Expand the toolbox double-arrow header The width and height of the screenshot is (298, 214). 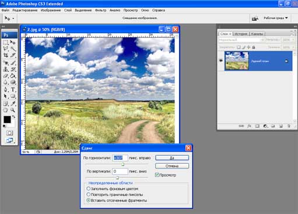[3, 26]
